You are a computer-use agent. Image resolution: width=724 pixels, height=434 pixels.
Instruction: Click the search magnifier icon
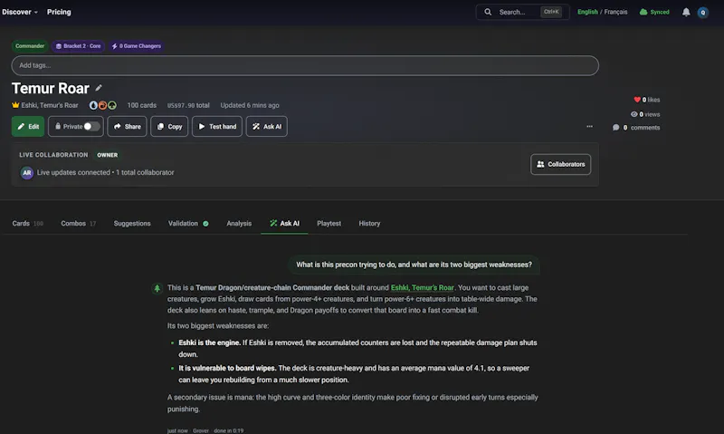point(488,12)
